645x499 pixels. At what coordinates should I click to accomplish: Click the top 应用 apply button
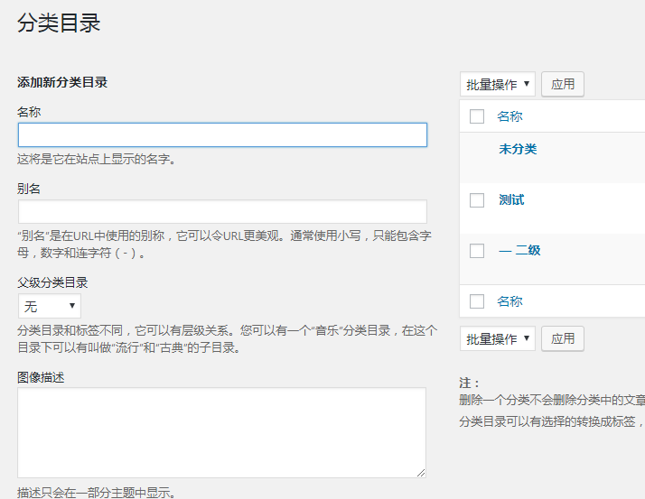562,84
